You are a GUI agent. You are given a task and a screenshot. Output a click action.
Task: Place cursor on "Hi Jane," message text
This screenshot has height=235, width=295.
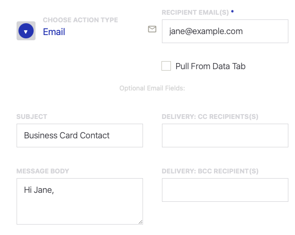[x=39, y=190]
